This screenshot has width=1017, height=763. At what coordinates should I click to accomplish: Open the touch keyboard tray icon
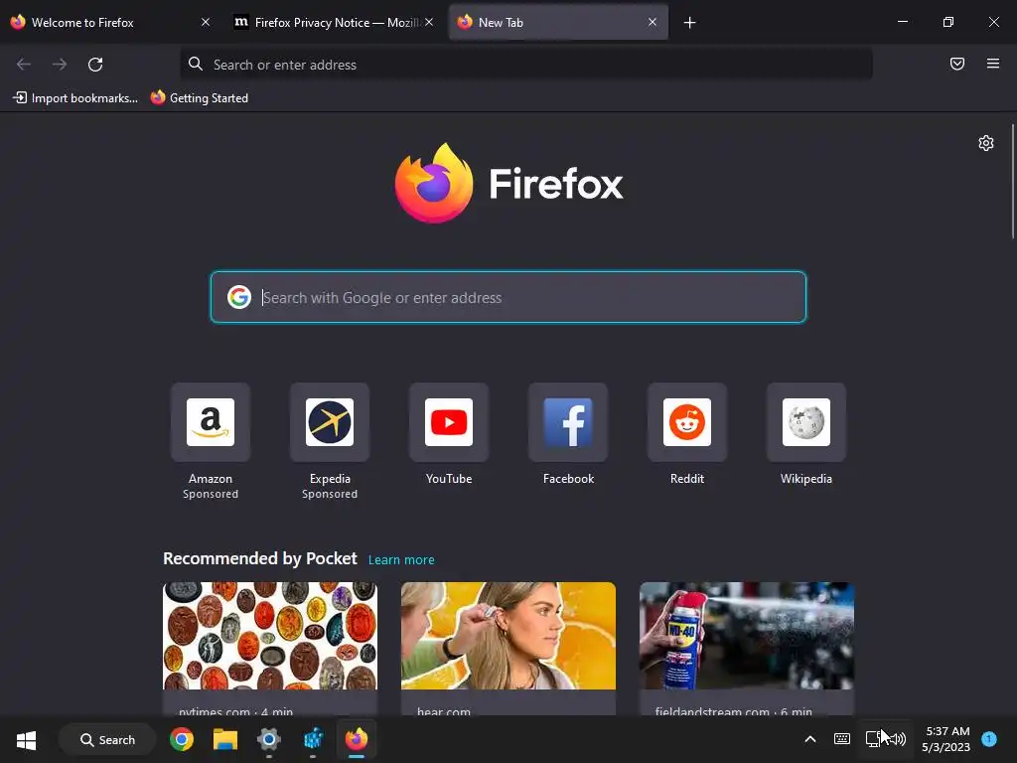click(842, 739)
